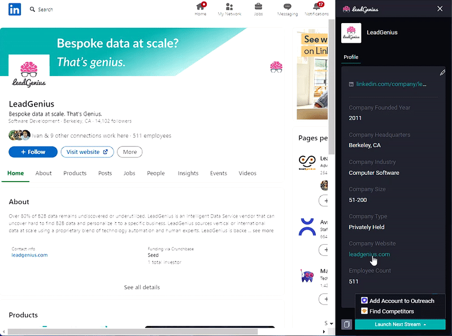Open the Posts tab
Viewport: 452px width, 336px height.
pos(105,173)
